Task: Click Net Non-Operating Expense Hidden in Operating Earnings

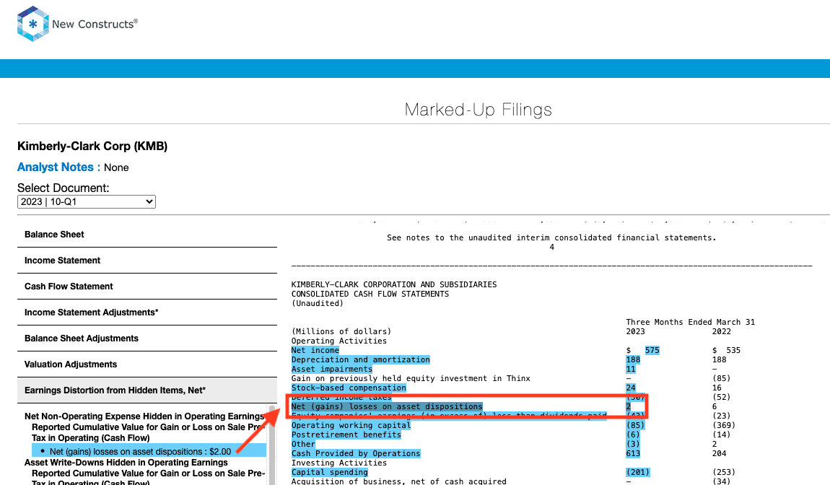Action: click(x=144, y=416)
